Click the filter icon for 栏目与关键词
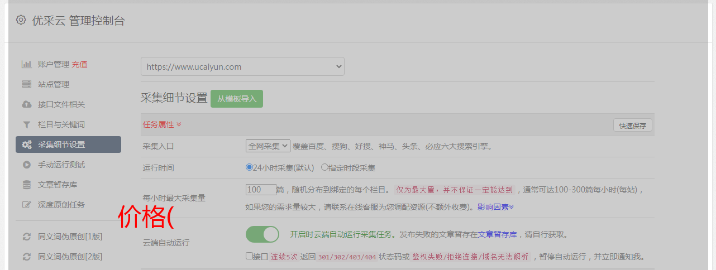The height and width of the screenshot is (270, 716). (x=26, y=124)
